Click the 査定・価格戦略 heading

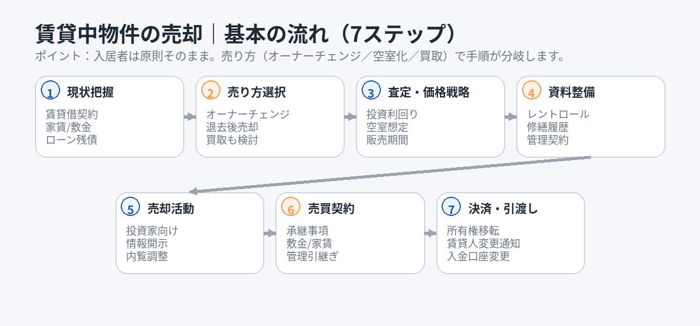[x=429, y=92]
